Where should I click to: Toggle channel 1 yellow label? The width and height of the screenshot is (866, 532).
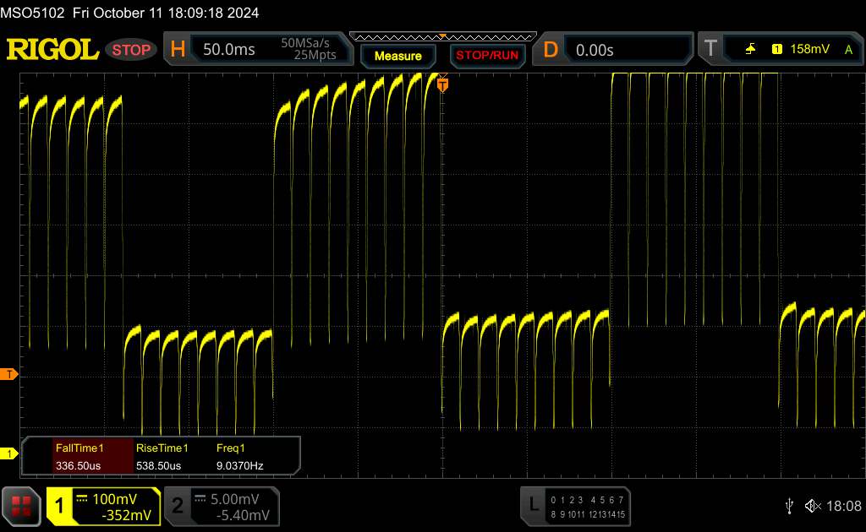coord(60,506)
